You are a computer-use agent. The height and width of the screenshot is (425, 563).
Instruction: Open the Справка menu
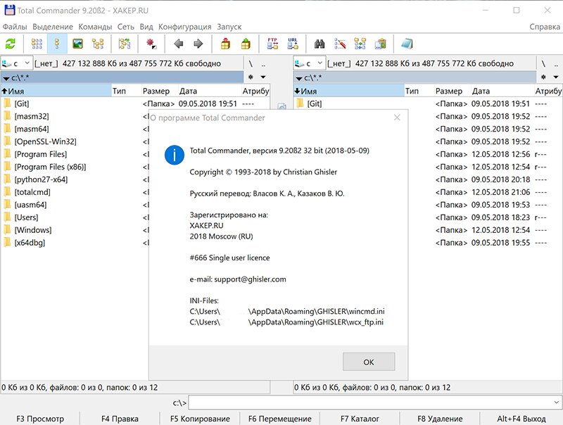click(x=544, y=27)
